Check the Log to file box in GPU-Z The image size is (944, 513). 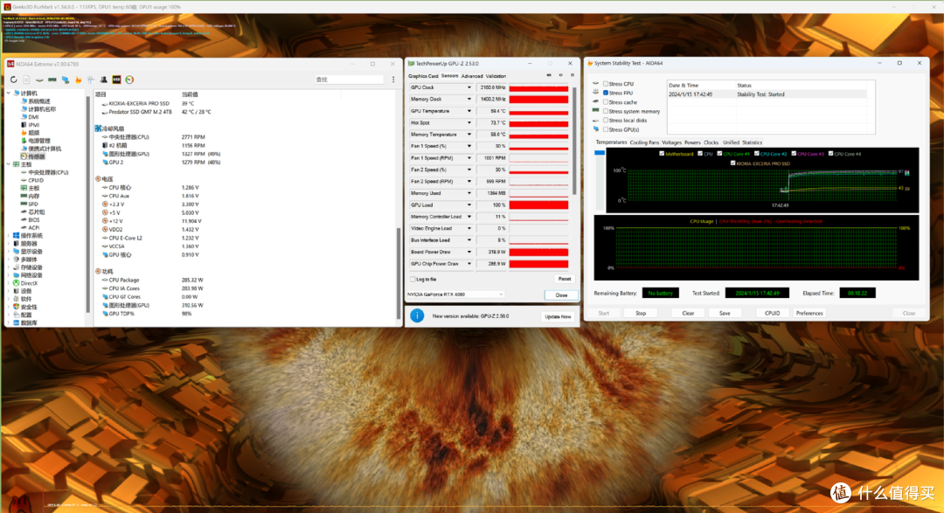[x=413, y=280]
